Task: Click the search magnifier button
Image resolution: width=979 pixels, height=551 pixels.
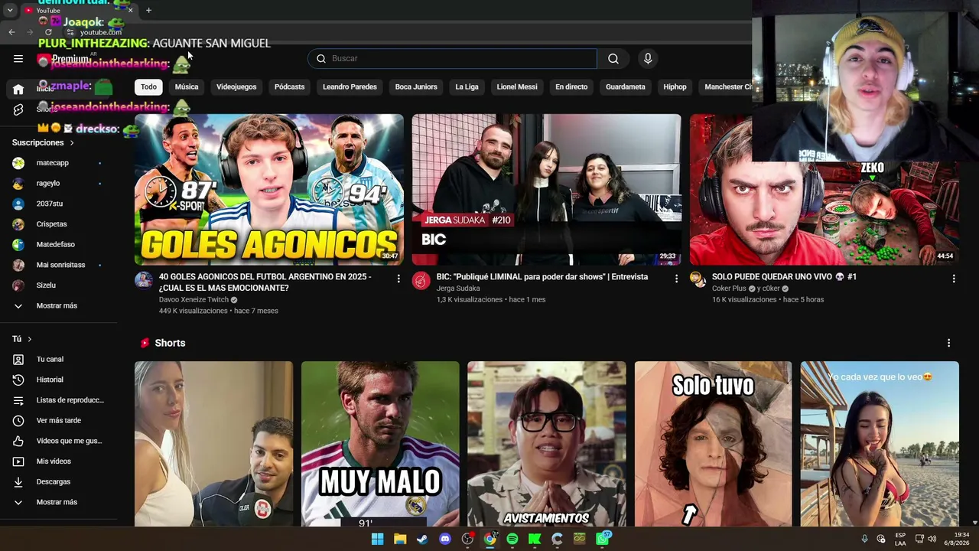Action: click(x=613, y=59)
